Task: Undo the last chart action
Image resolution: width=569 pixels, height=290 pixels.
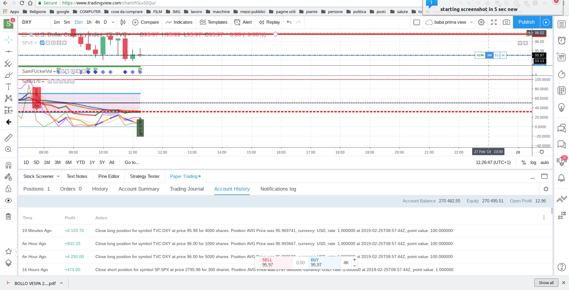Action: 289,22
